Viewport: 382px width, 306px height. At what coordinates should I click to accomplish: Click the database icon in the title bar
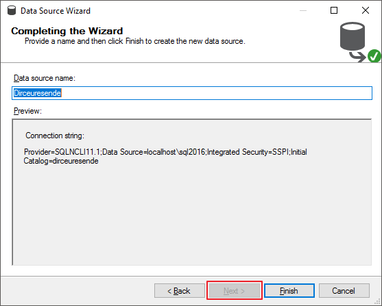point(12,10)
